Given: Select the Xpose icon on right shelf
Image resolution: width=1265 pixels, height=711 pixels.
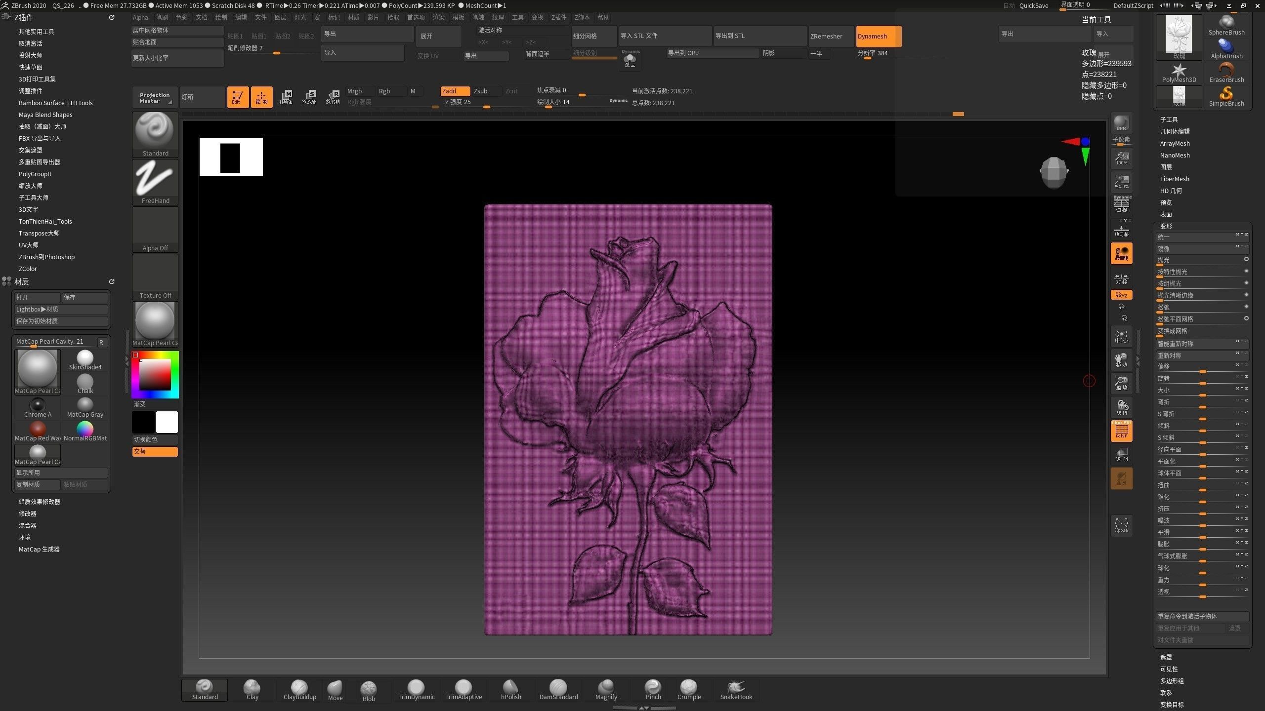Looking at the screenshot, I should click(x=1121, y=525).
